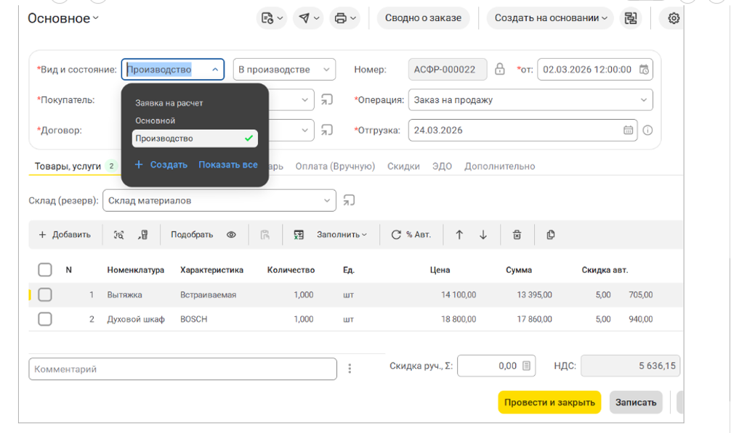The height and width of the screenshot is (433, 731).
Task: Check the checkbox for row Духовой шкаф
Action: 45,319
